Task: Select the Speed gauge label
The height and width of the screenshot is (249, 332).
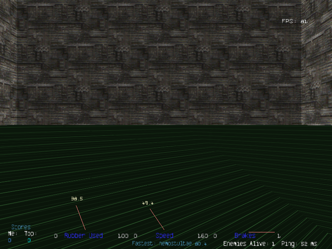Action: pos(164,236)
